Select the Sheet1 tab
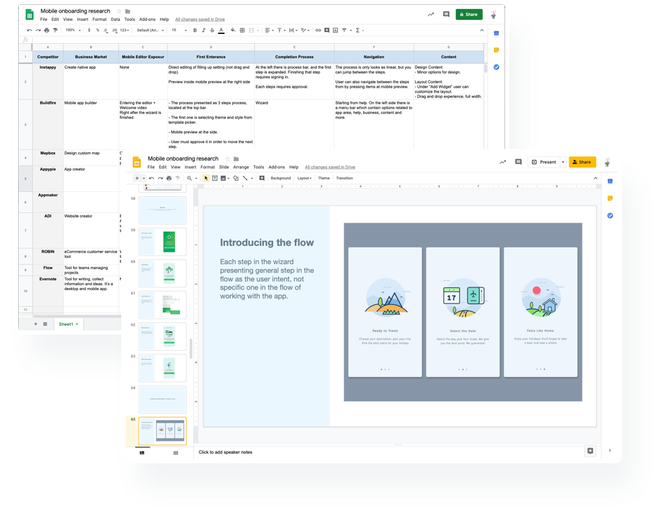Screen dimensions: 664x519 click(68, 324)
